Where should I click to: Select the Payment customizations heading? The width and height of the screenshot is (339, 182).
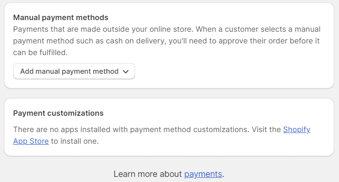(58, 113)
